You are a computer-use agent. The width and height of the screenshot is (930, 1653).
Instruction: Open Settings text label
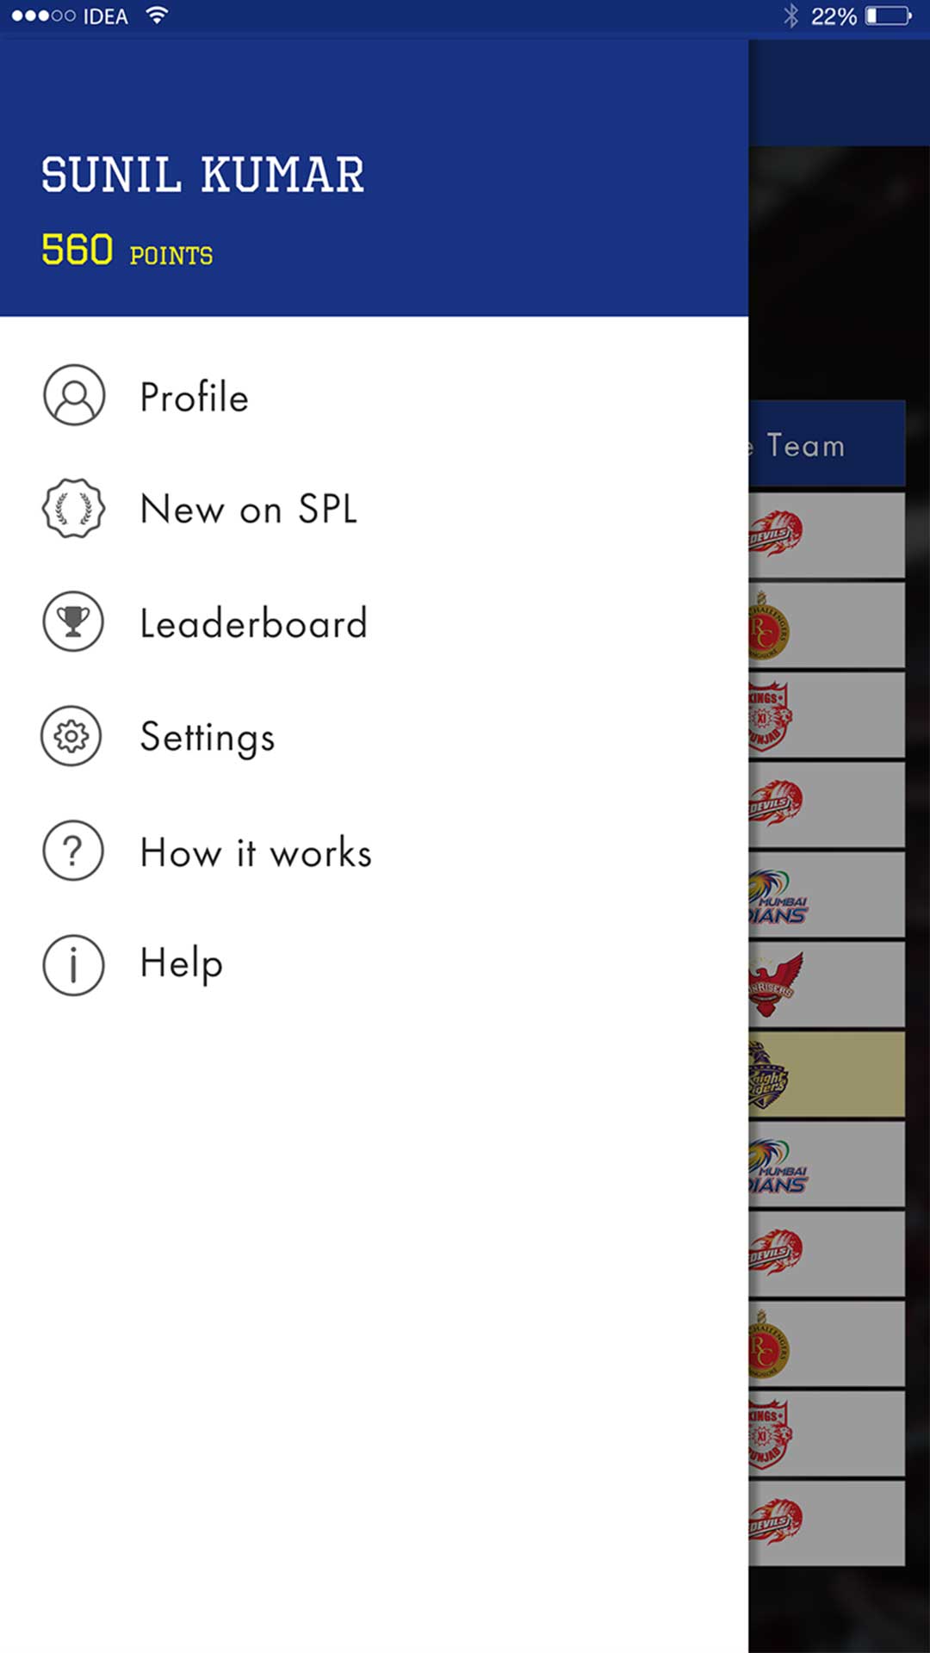point(208,738)
